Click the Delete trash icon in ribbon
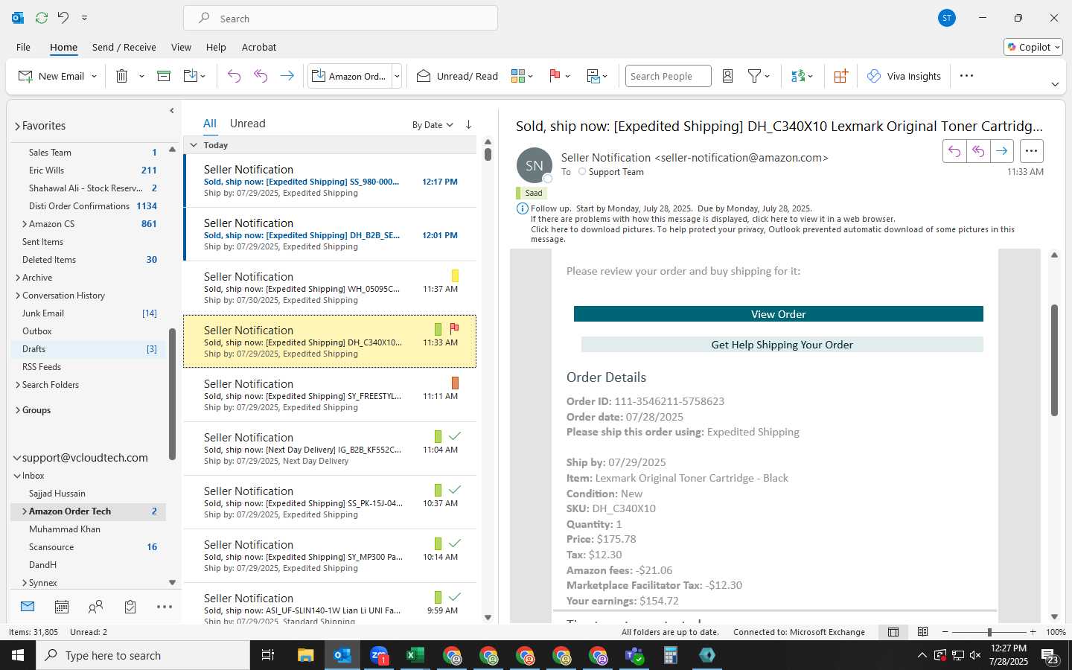 click(122, 76)
